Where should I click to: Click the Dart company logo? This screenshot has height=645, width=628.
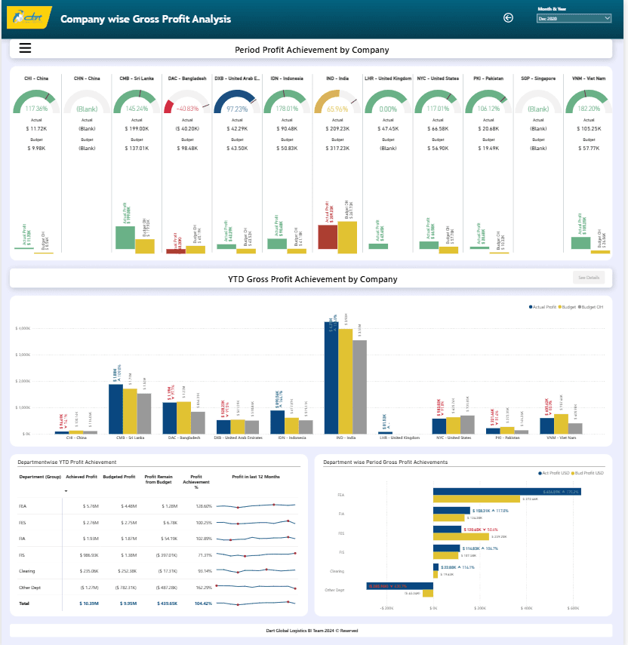click(29, 17)
